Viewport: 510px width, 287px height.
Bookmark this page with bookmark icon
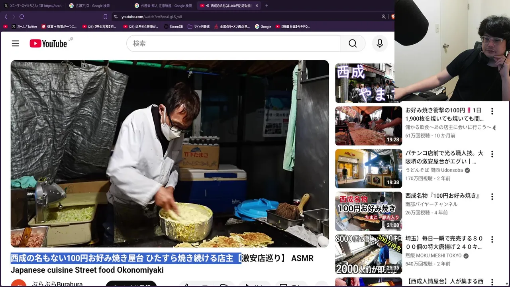coord(105,17)
